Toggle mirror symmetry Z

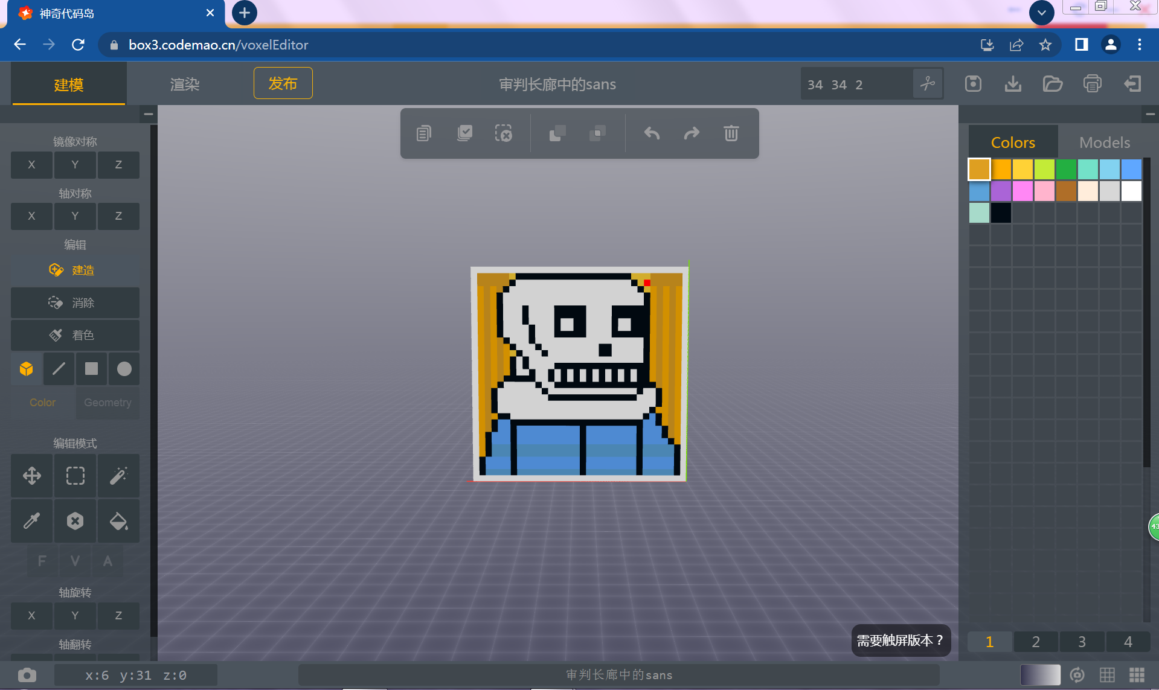[x=118, y=165]
